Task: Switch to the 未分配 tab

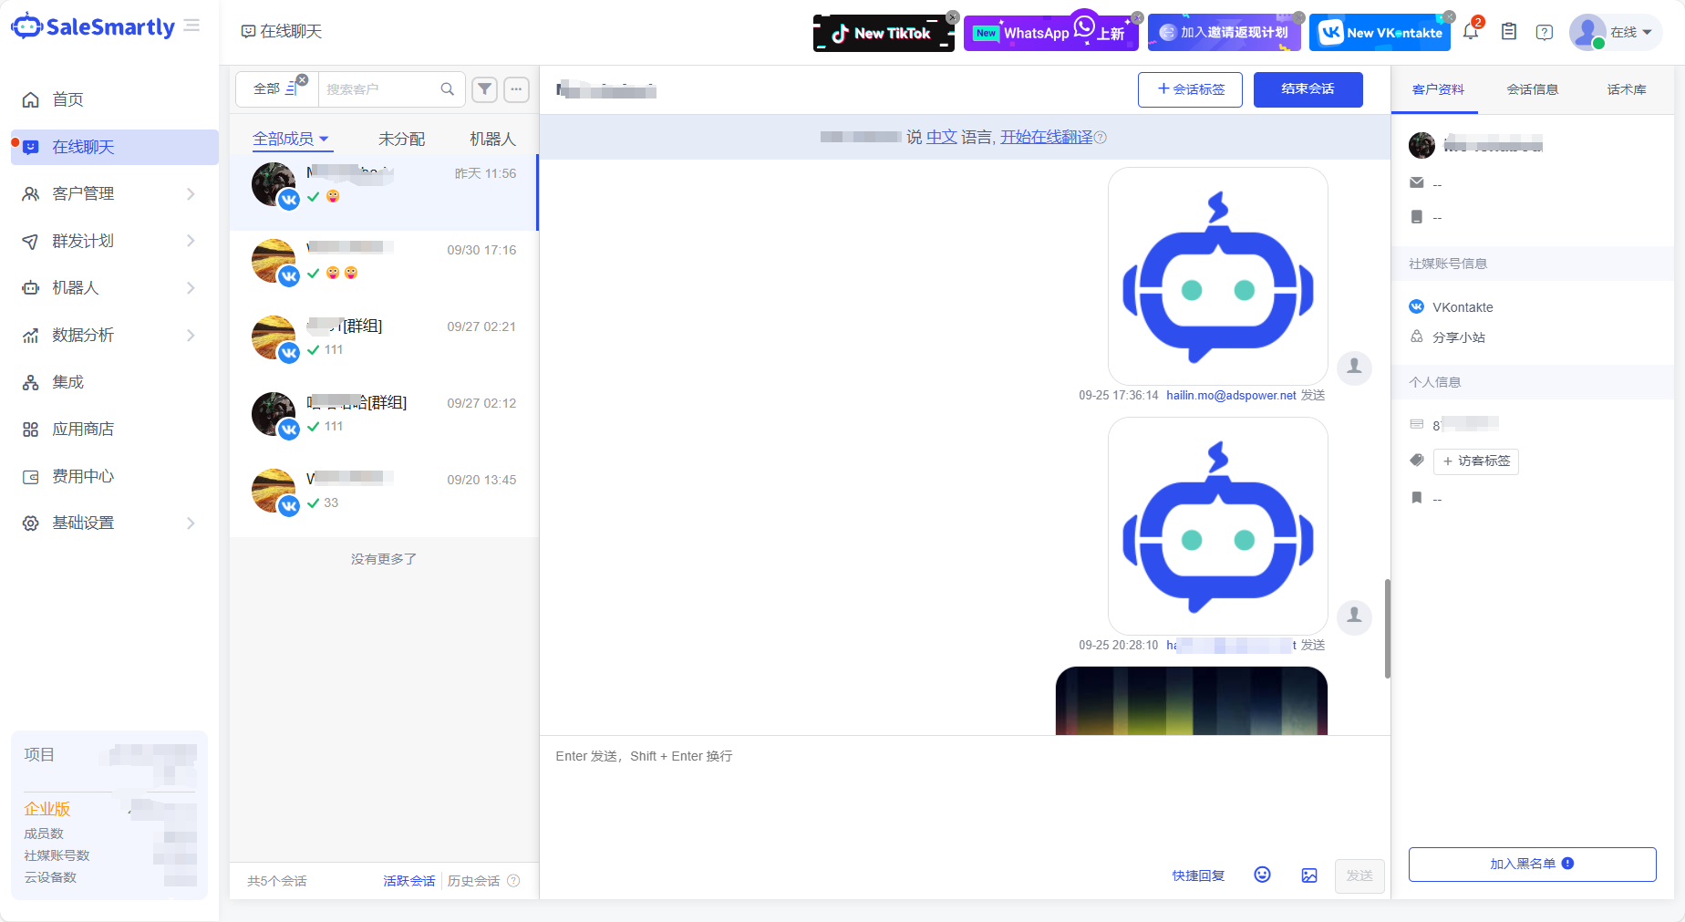Action: pos(401,138)
